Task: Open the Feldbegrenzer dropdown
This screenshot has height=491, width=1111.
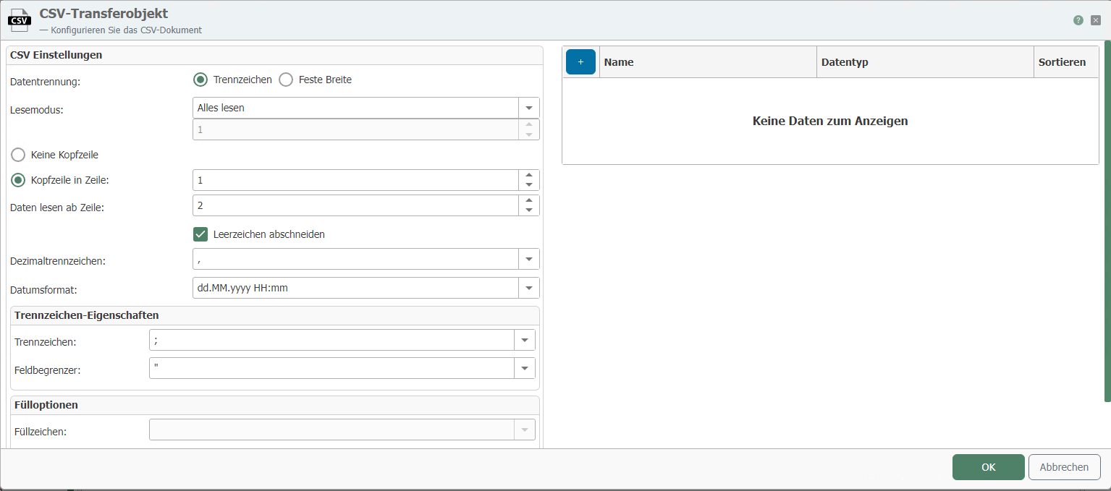Action: pyautogui.click(x=525, y=367)
